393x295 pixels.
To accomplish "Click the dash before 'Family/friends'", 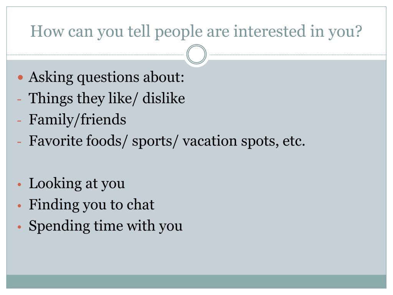I will [x=19, y=121].
